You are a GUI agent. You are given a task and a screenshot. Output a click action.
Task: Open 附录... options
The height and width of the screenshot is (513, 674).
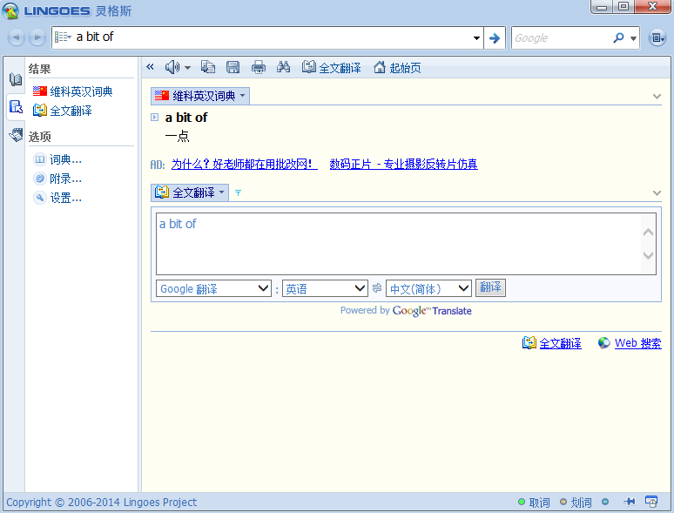pyautogui.click(x=57, y=179)
